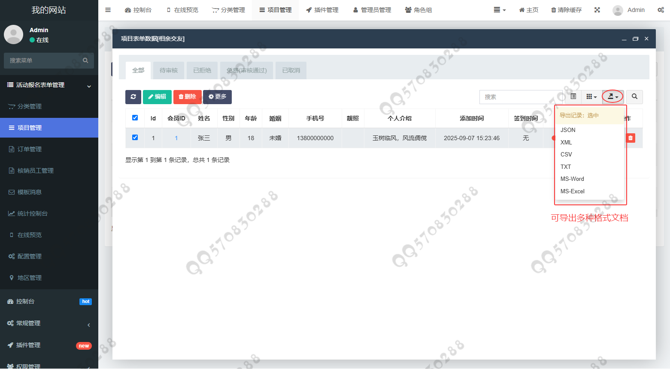Click the red 删除 button

pyautogui.click(x=187, y=97)
